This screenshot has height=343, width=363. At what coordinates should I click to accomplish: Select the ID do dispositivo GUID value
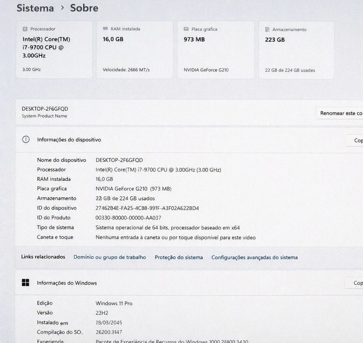pos(147,208)
